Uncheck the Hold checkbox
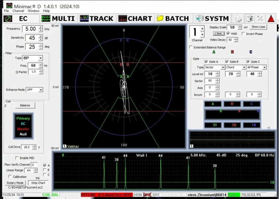 click(228, 34)
